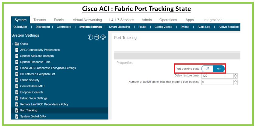The width and height of the screenshot is (255, 128).
Task: Go to Smart Licensing
Action: click(x=119, y=27)
